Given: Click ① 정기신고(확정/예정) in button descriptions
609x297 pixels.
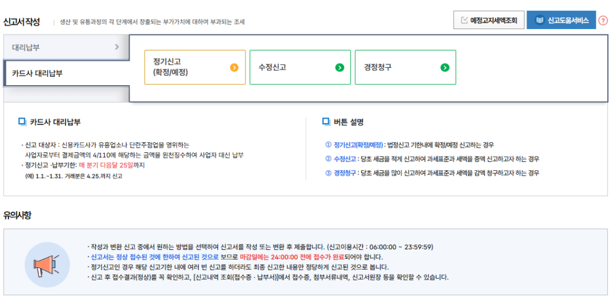Looking at the screenshot, I should pos(354,145).
